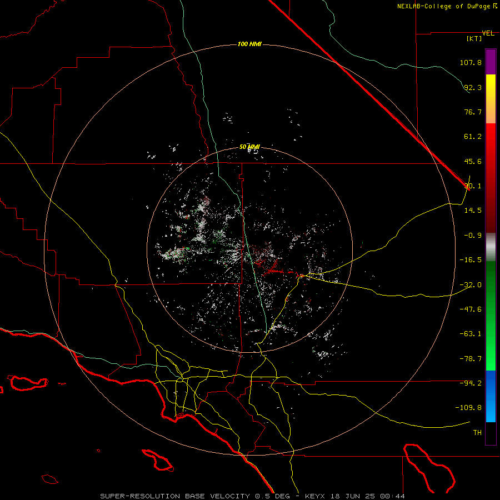500x500 pixels.
Task: Click the purple segment of velocity color bar
Action: [x=491, y=62]
